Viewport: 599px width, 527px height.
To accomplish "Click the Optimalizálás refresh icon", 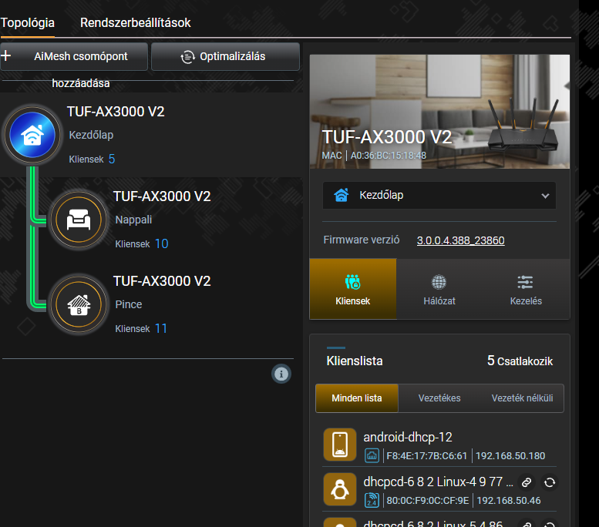I will click(x=187, y=57).
